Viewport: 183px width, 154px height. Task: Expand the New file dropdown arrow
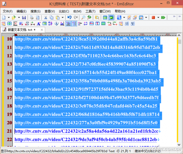click(9, 18)
